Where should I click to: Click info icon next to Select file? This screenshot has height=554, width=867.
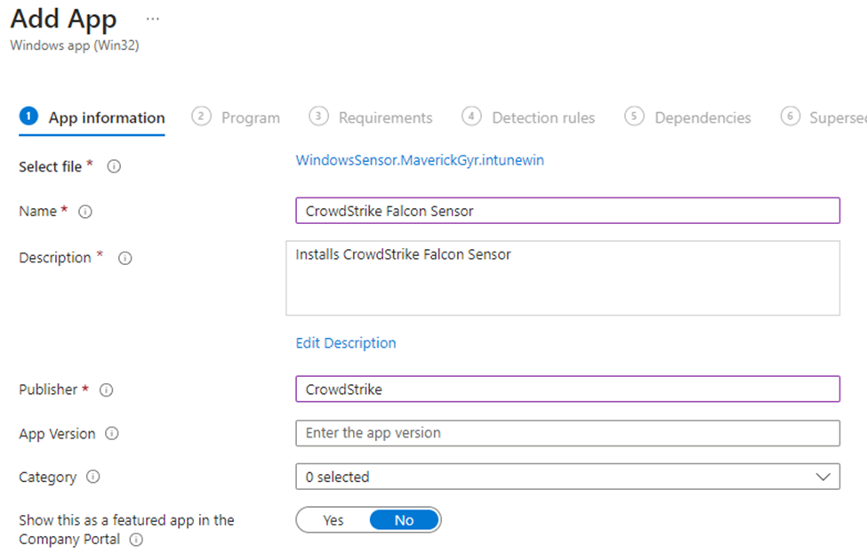tap(114, 167)
